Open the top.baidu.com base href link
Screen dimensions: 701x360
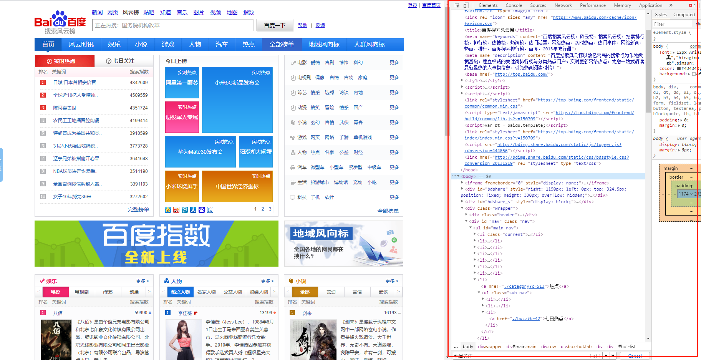point(521,74)
